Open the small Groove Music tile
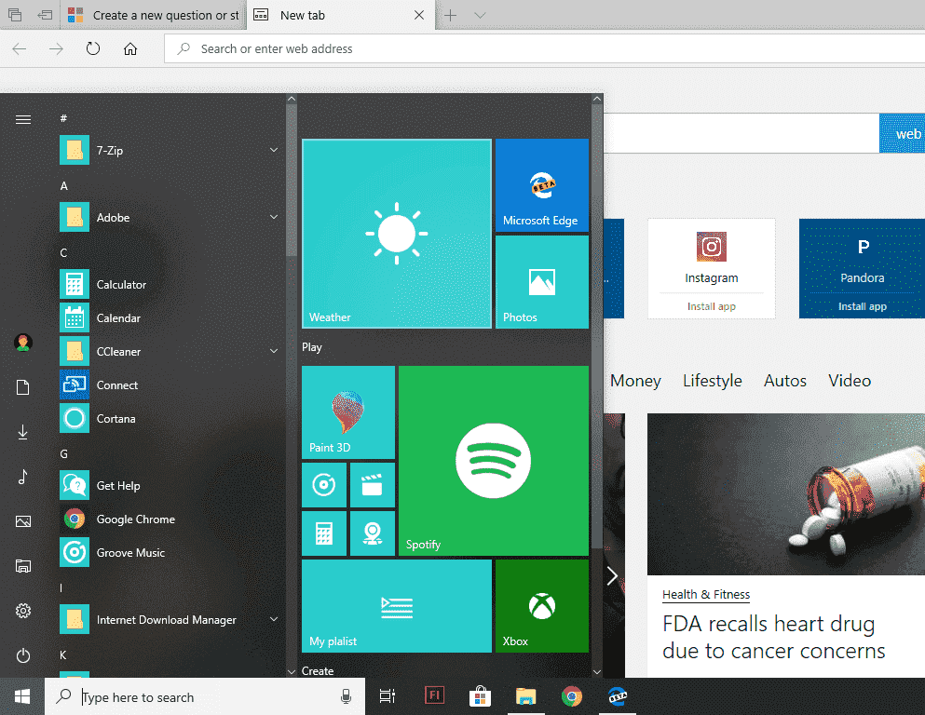 point(324,485)
